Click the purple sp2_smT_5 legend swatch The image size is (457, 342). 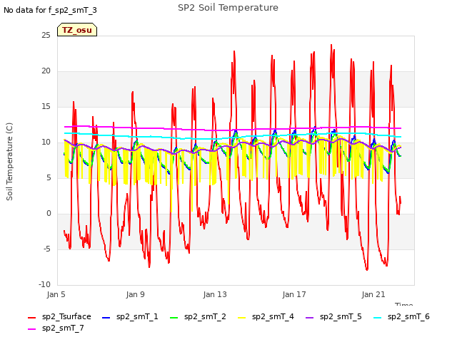309,318
